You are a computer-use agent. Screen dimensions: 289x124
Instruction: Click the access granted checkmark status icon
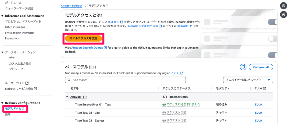point(164,105)
